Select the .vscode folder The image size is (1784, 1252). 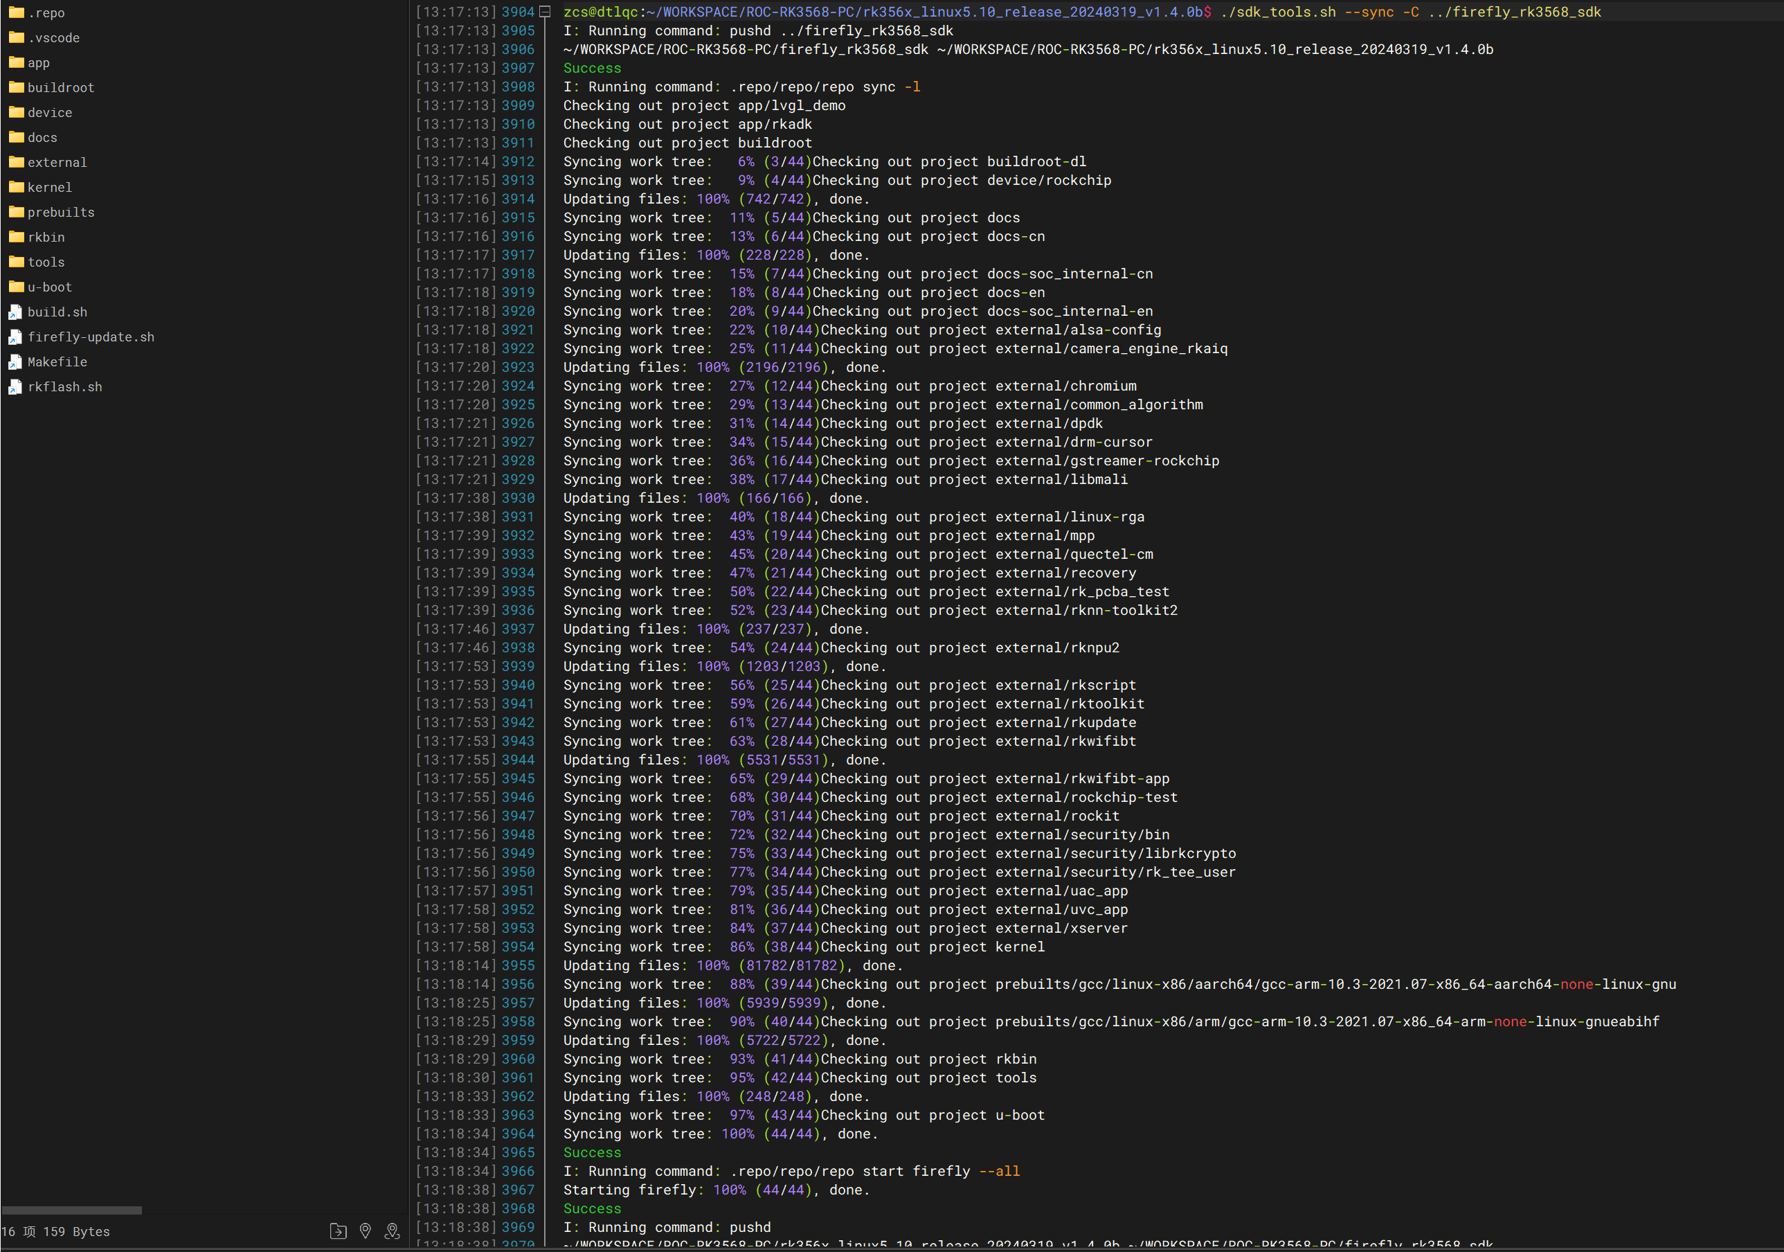(x=53, y=38)
